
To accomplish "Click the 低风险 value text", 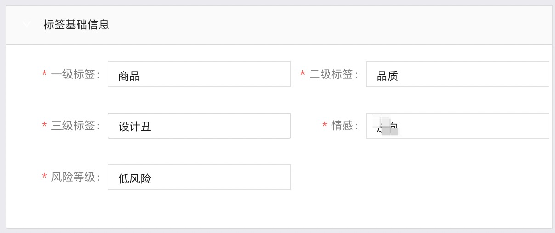I will pos(135,179).
